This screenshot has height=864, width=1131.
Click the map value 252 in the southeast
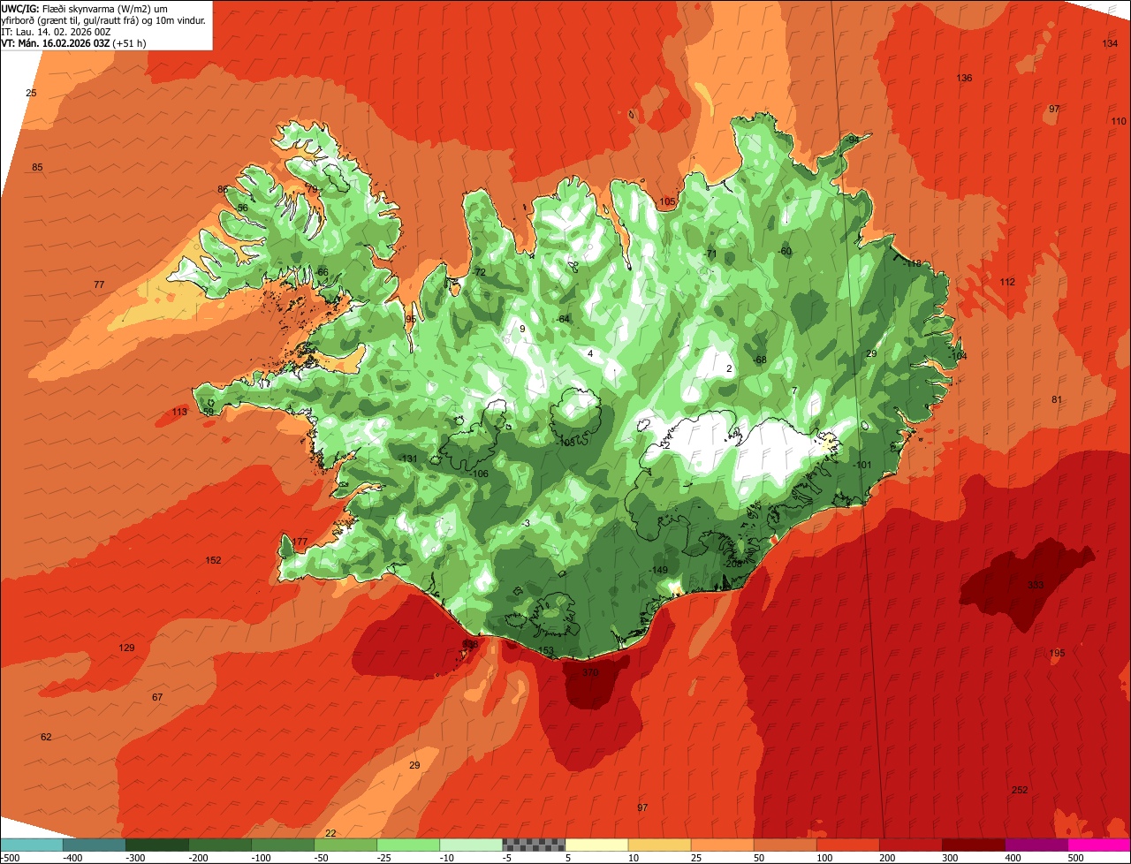[x=1020, y=790]
